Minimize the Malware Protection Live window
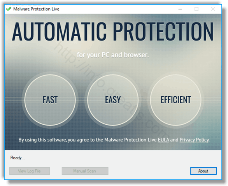The width and height of the screenshot is (228, 186). click(180, 9)
